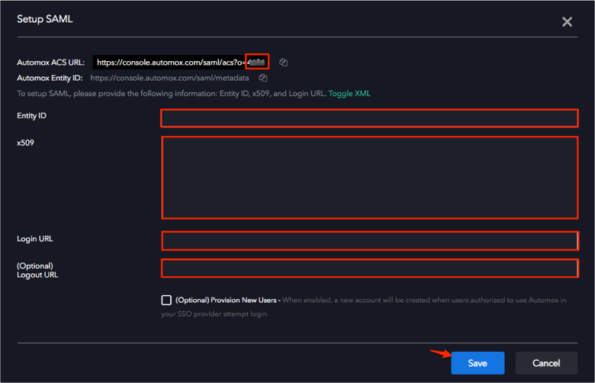Image resolution: width=595 pixels, height=383 pixels.
Task: Click the "(Optional) Provision New Users" label text
Action: [x=226, y=300]
